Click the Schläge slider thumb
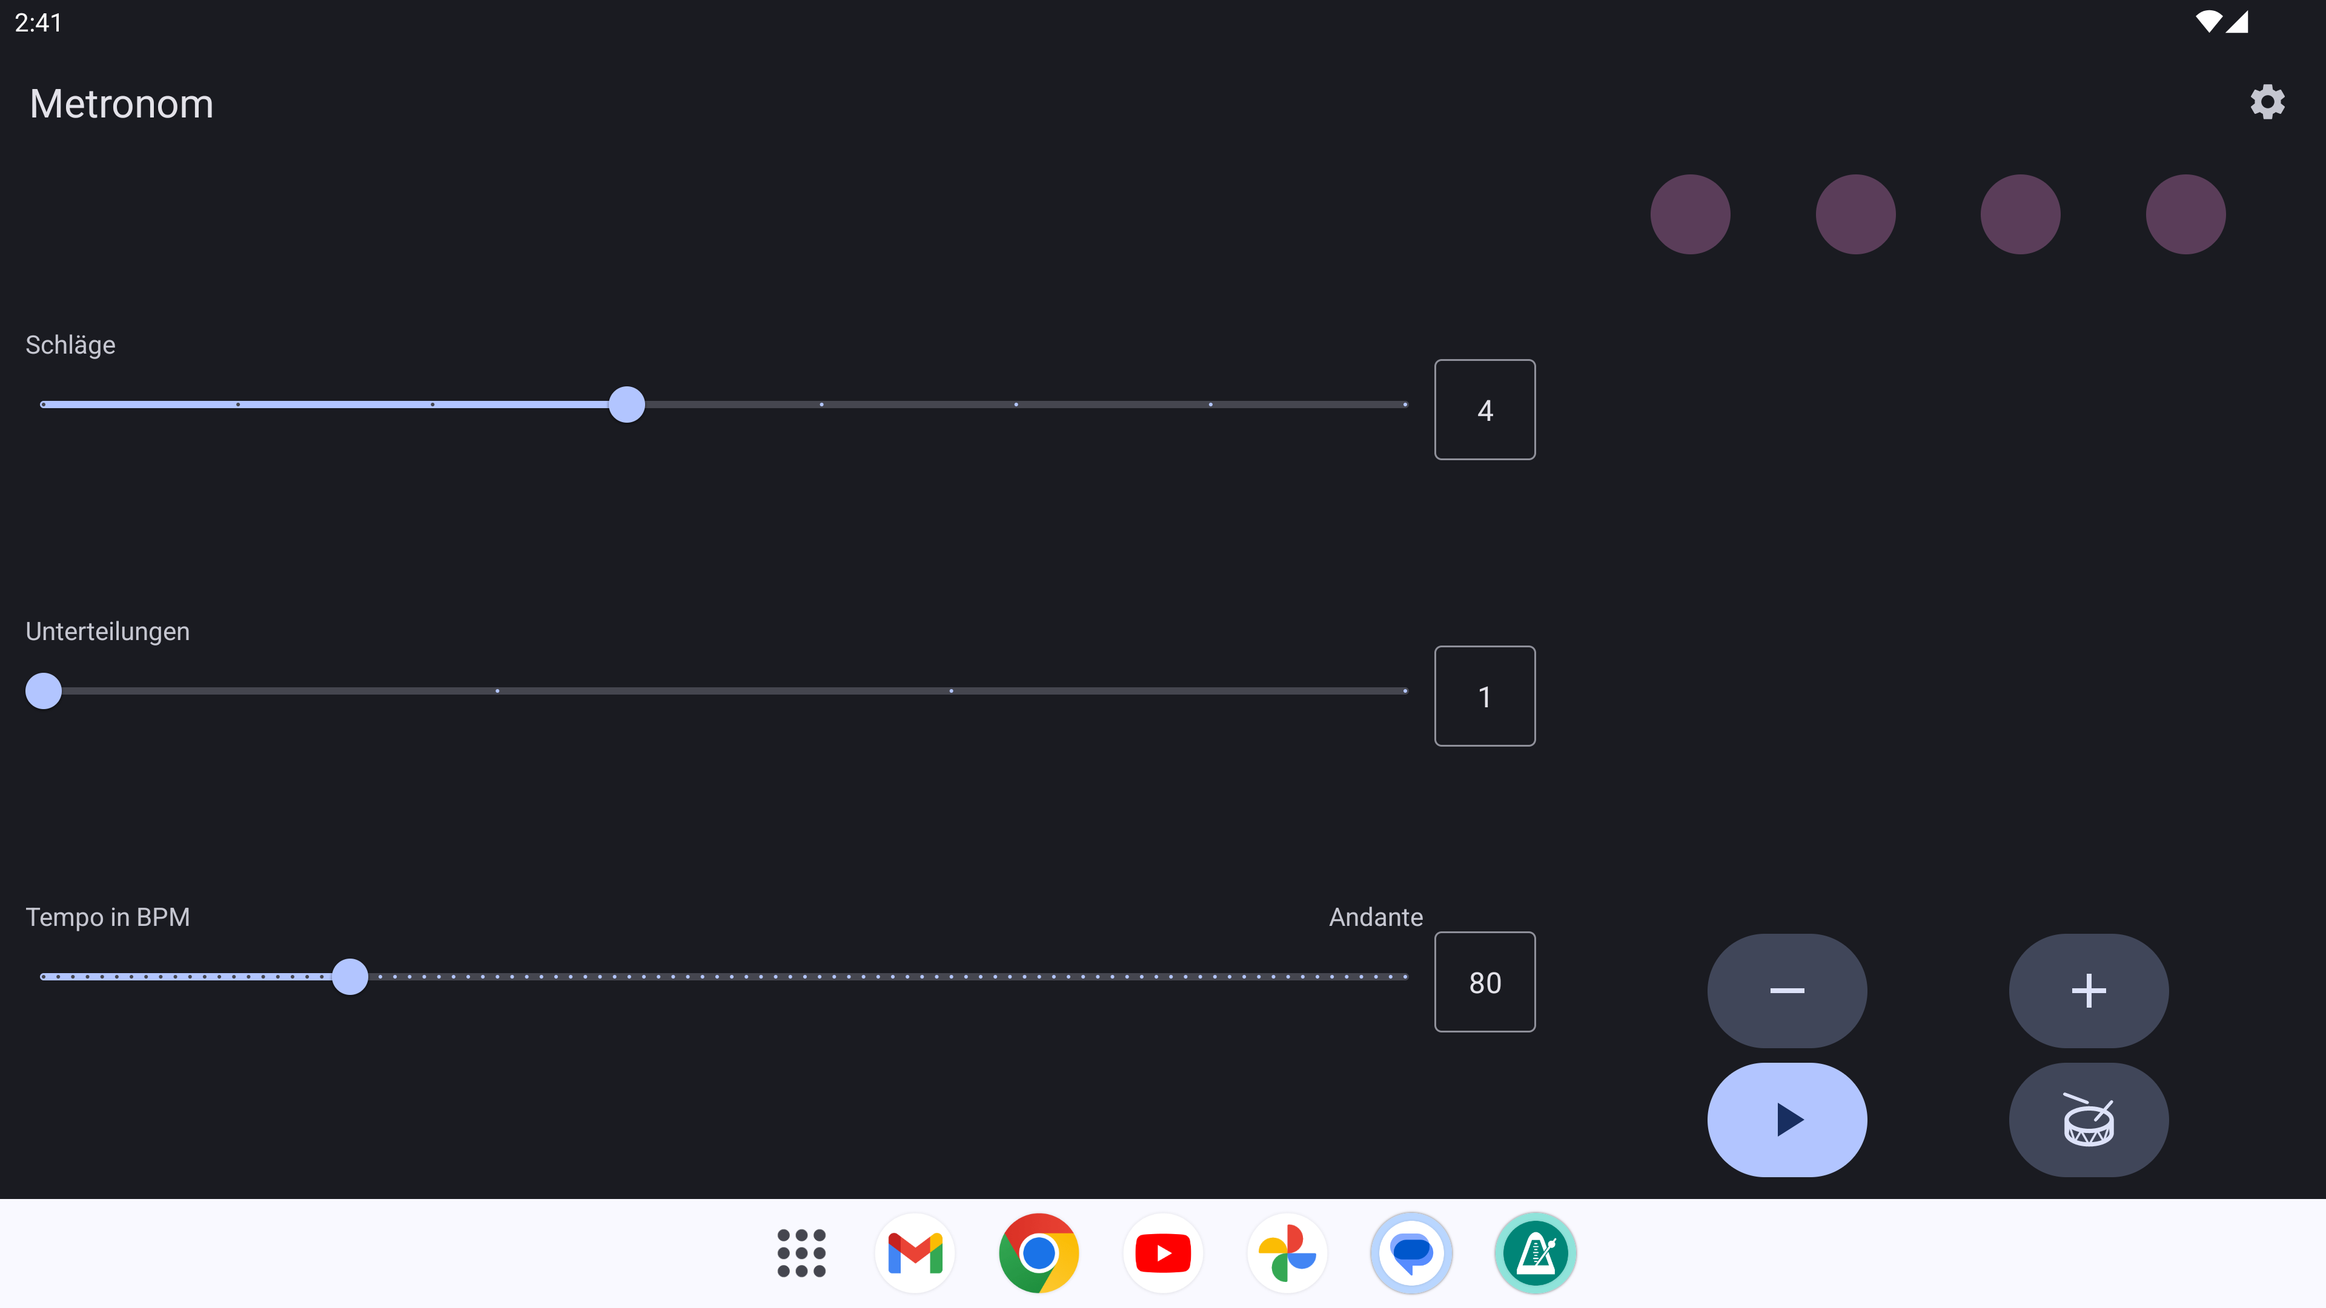This screenshot has width=2326, height=1308. tap(627, 405)
